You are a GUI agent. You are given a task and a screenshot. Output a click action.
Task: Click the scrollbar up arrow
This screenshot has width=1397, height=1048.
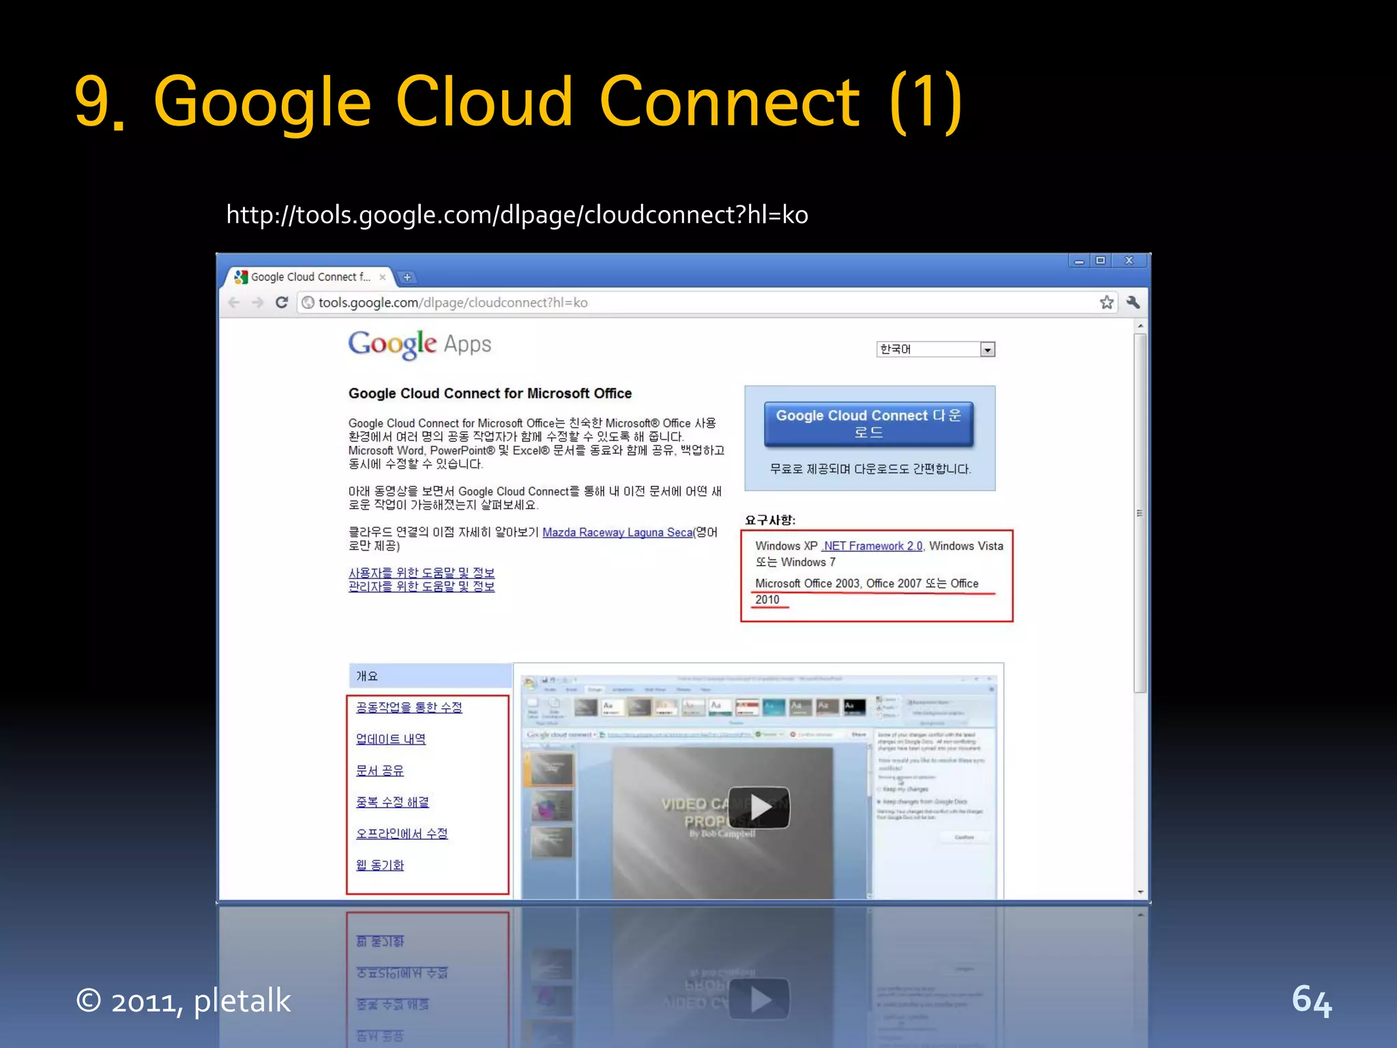click(x=1140, y=327)
